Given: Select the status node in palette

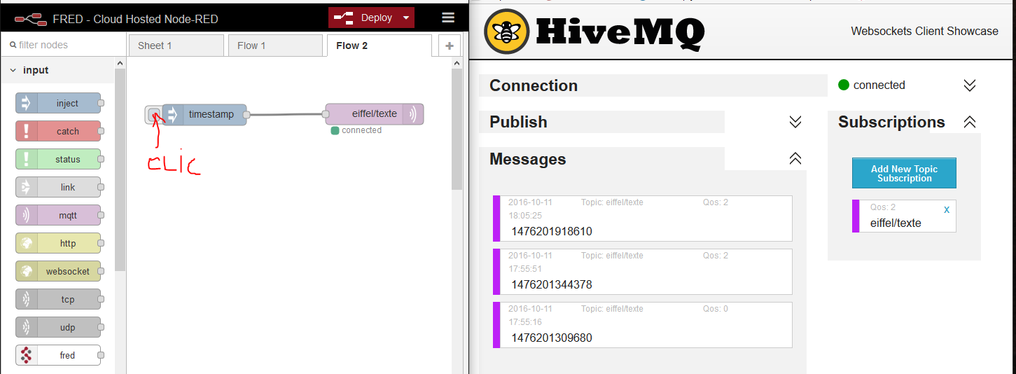Looking at the screenshot, I should click(x=58, y=160).
